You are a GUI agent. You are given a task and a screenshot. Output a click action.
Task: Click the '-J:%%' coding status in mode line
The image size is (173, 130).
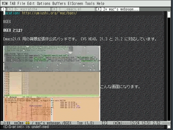tap(5, 123)
